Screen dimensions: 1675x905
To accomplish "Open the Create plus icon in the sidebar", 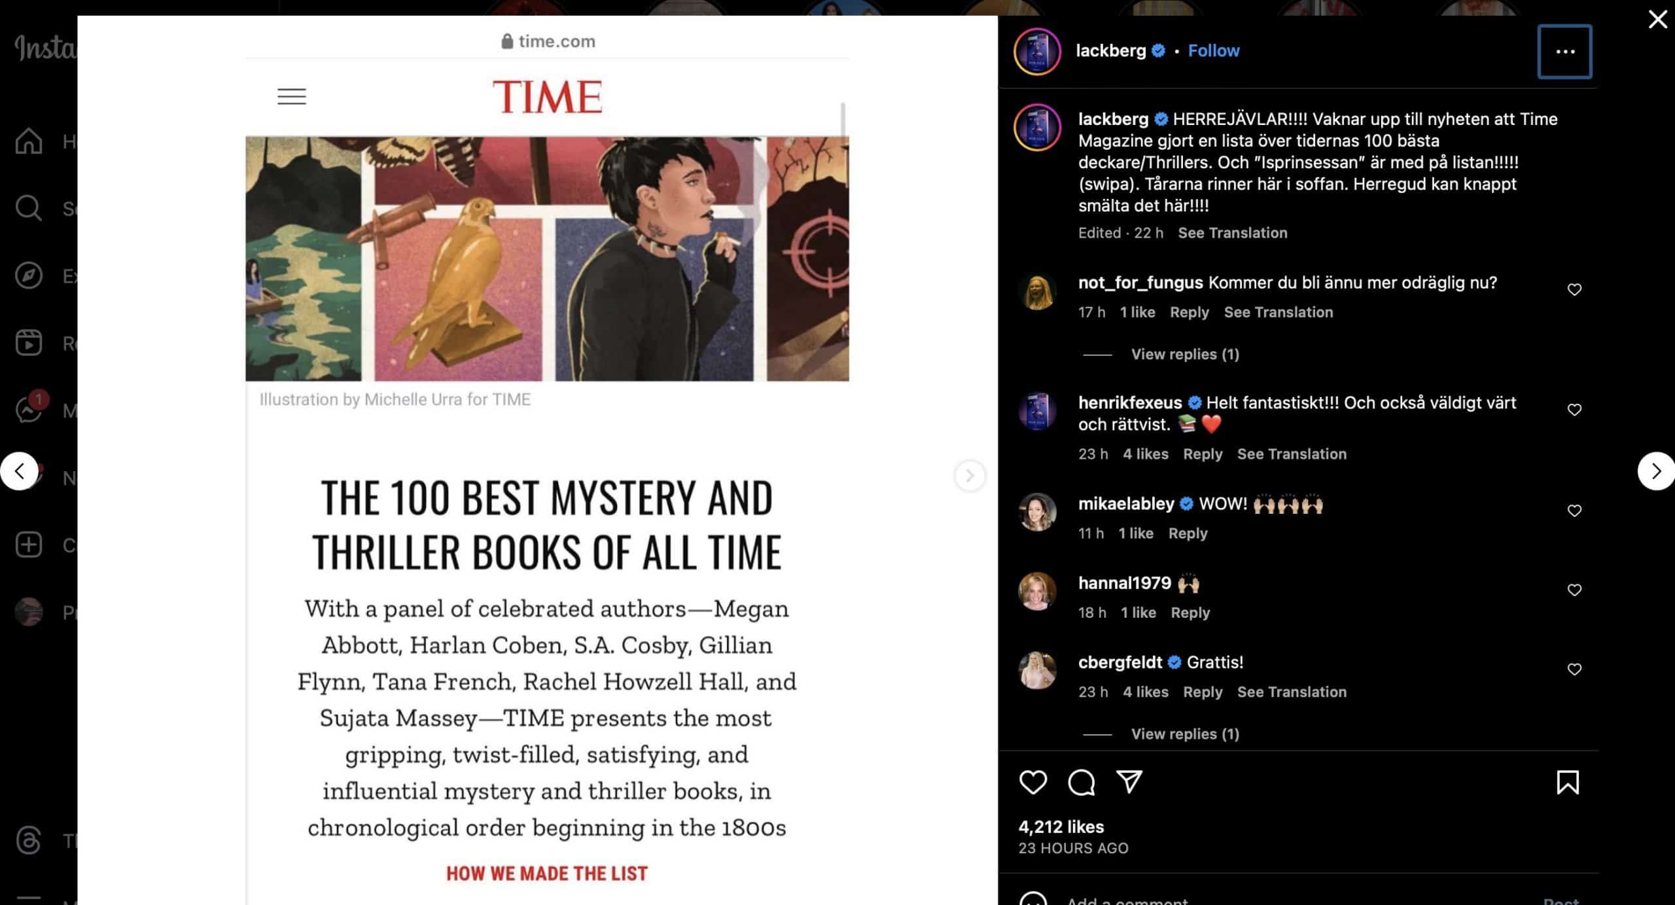I will (29, 544).
